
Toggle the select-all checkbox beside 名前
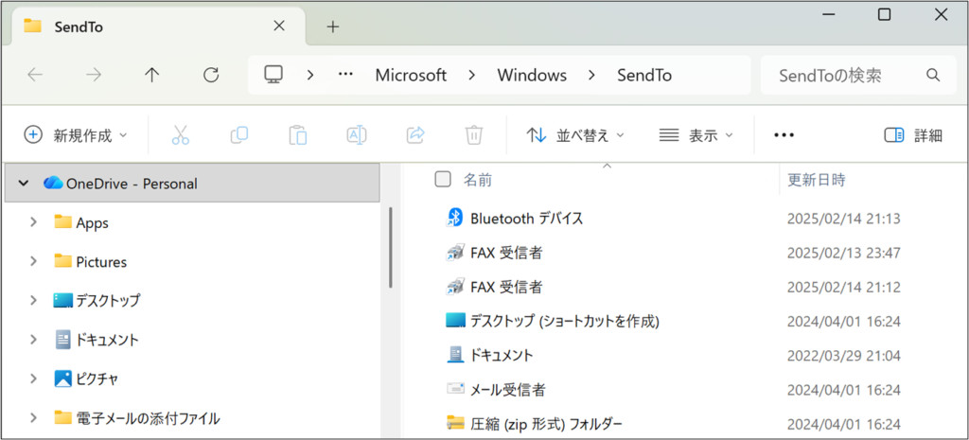point(442,179)
